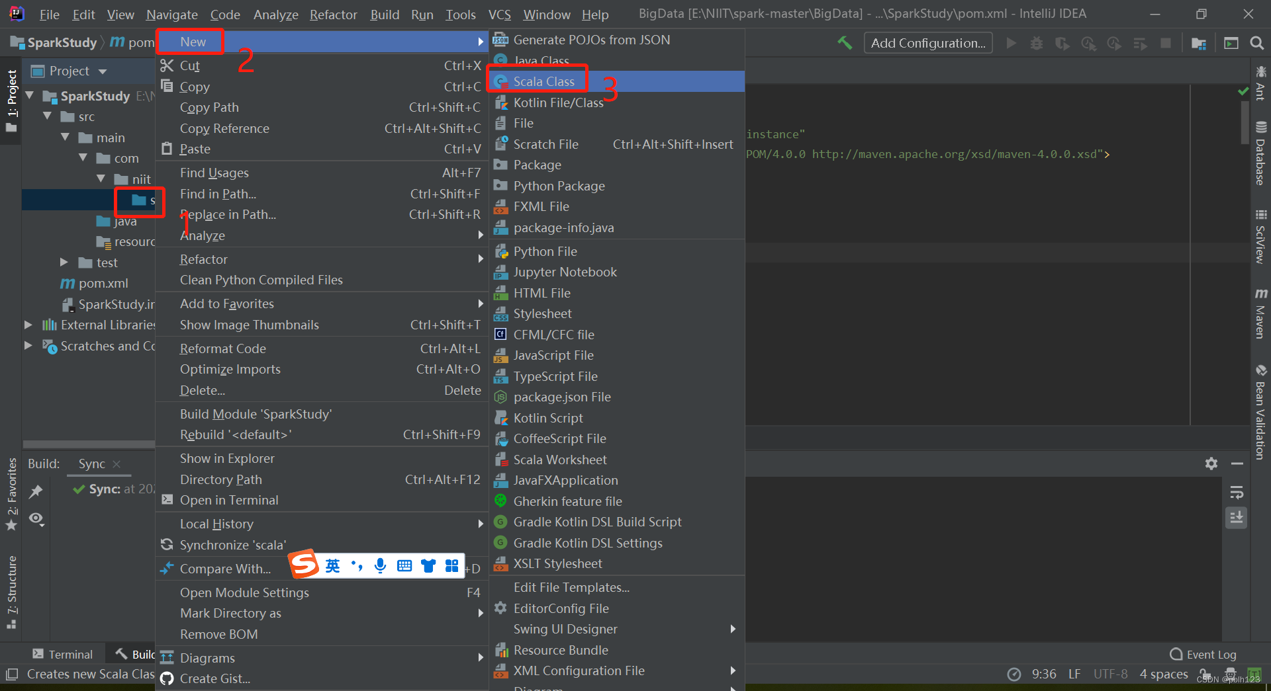Open the Refactor submenu in context menu
The width and height of the screenshot is (1271, 691).
(322, 259)
